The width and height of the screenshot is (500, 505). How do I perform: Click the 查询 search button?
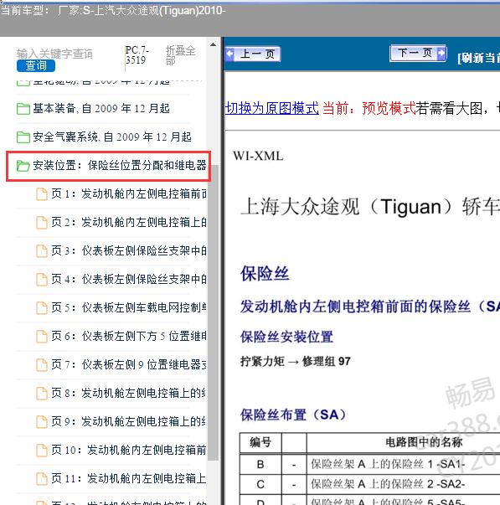tap(36, 65)
